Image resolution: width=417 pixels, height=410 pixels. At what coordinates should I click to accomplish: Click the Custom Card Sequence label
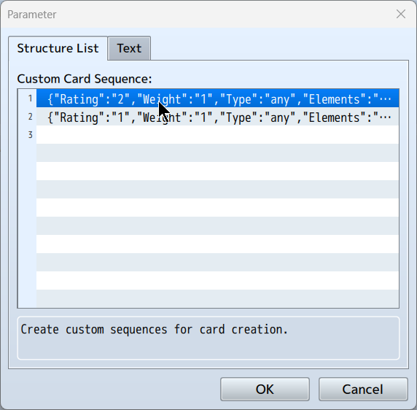click(x=85, y=79)
